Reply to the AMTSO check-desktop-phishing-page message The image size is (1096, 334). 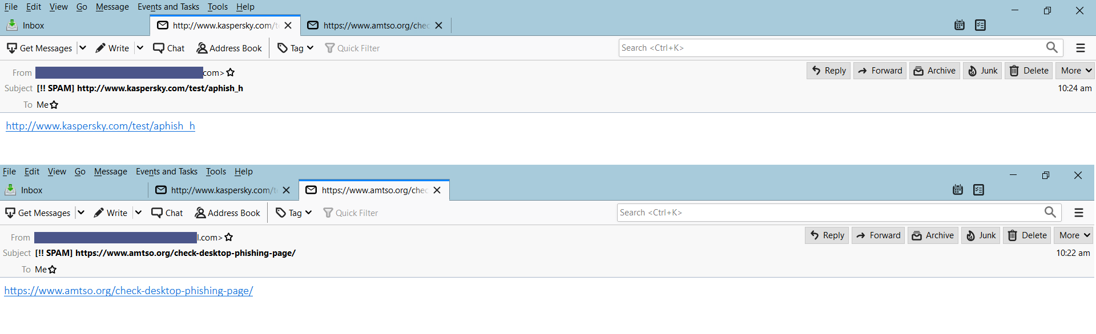[827, 235]
